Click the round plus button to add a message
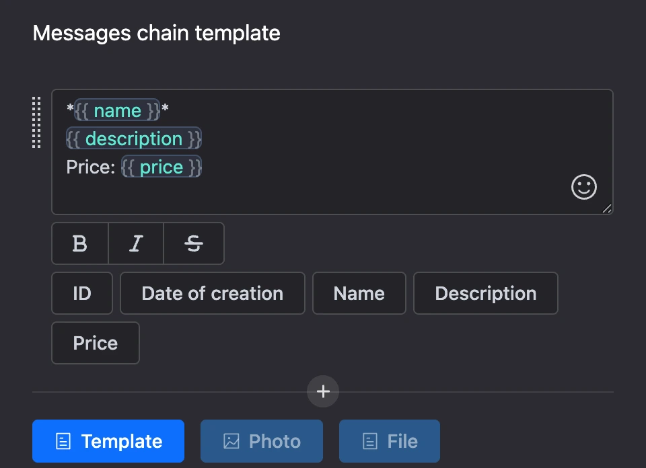 [x=323, y=391]
